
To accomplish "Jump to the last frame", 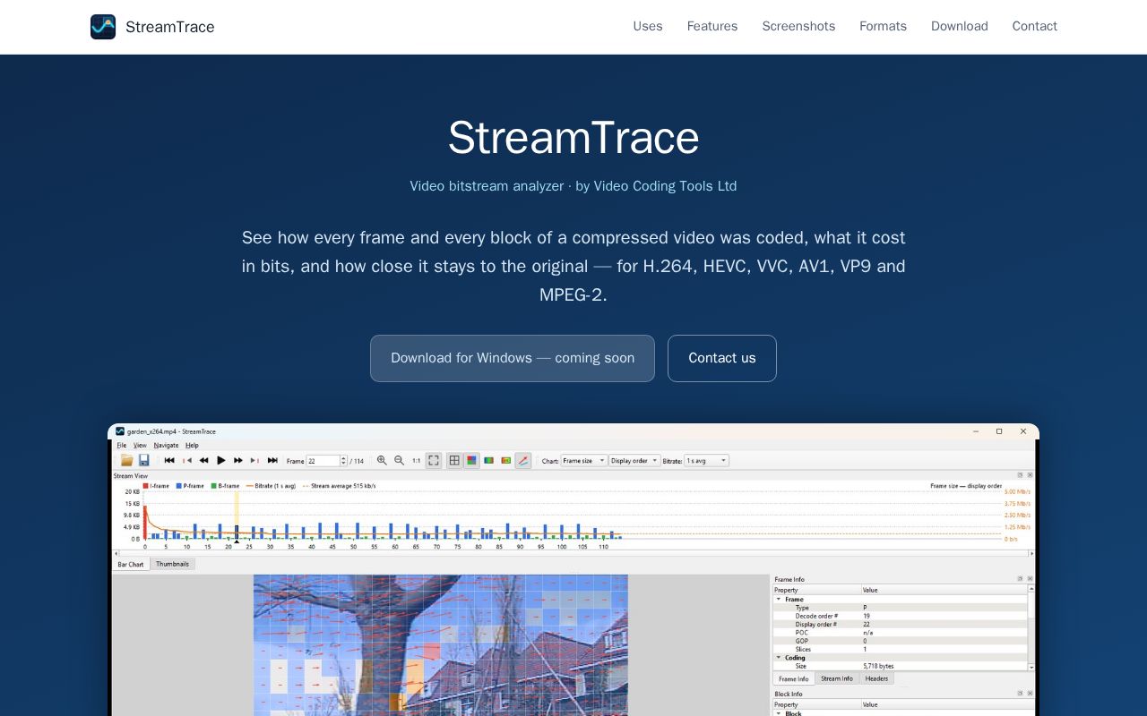I will (272, 460).
